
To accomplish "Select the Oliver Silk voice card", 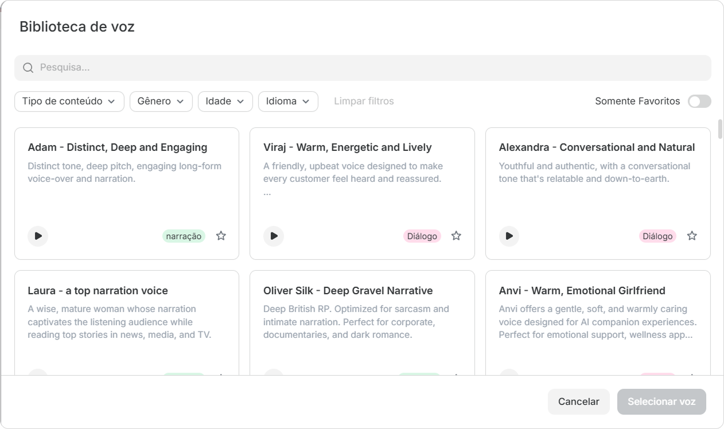I will [362, 323].
